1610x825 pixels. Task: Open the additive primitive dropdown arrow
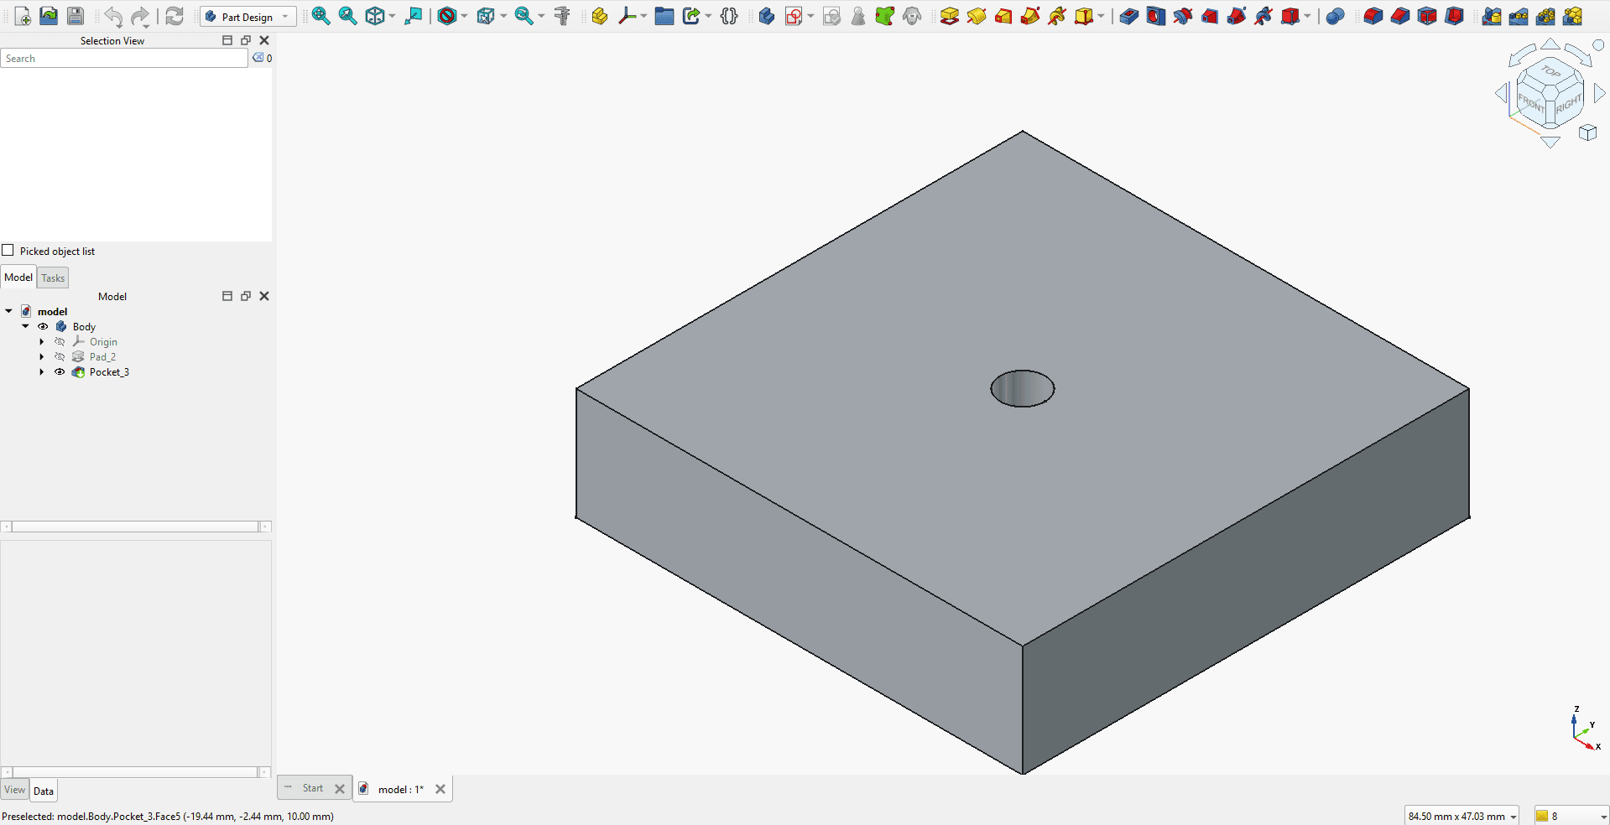pos(1101,16)
